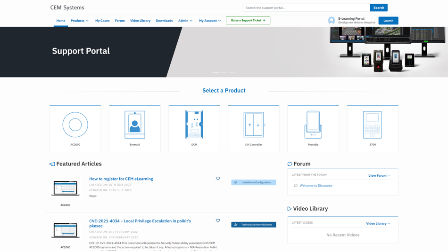Click the Video Library play triangle icon
Screen dimensions: 448x251
pos(290,209)
